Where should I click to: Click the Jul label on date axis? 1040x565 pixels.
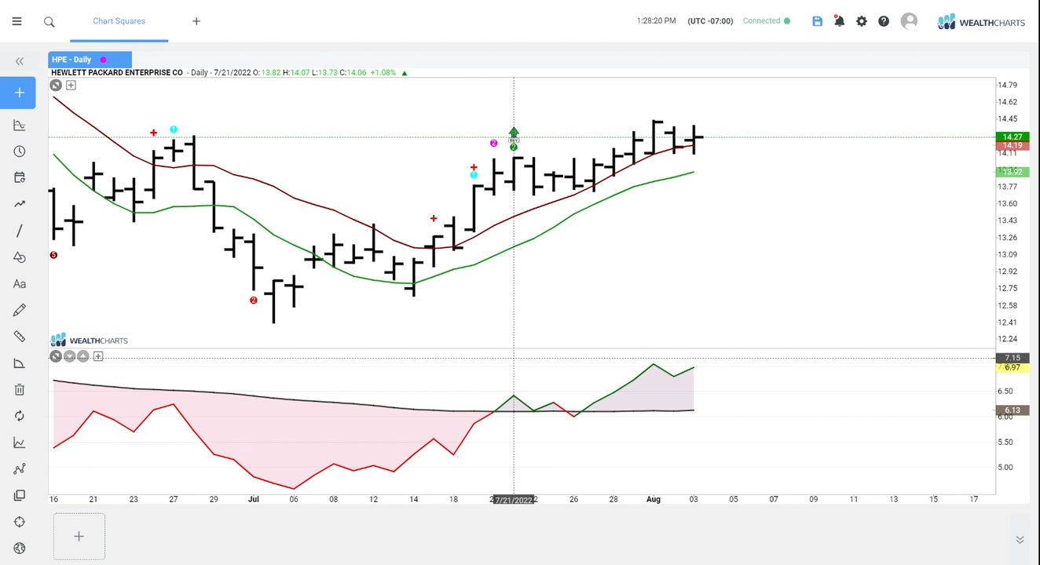(x=254, y=499)
